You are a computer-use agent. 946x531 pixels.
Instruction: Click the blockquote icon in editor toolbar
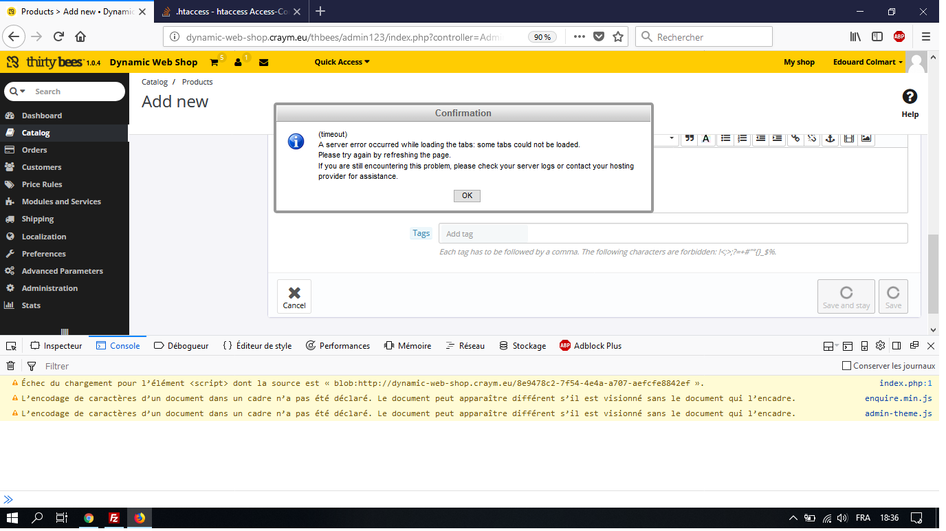click(689, 138)
